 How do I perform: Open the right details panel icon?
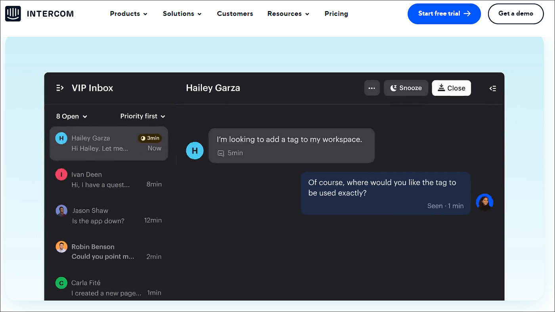pyautogui.click(x=493, y=88)
